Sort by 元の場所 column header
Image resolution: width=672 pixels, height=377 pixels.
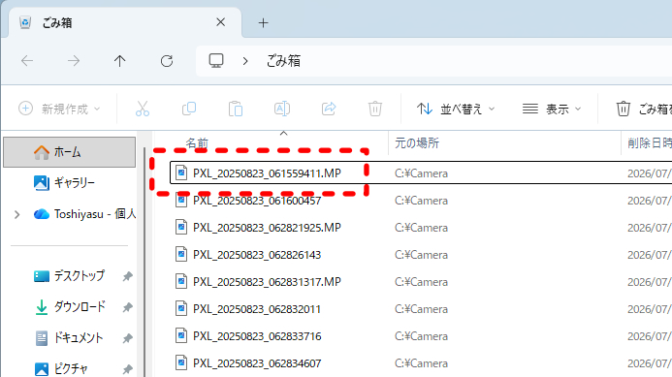point(417,143)
